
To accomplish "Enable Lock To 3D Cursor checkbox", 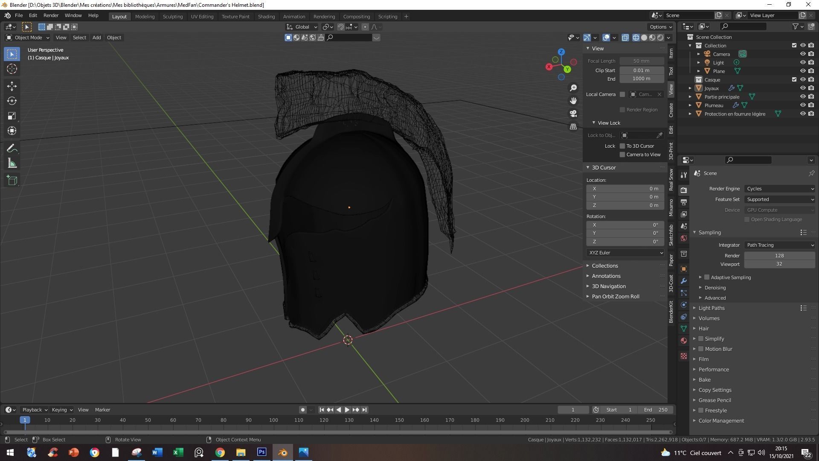I will 622,146.
